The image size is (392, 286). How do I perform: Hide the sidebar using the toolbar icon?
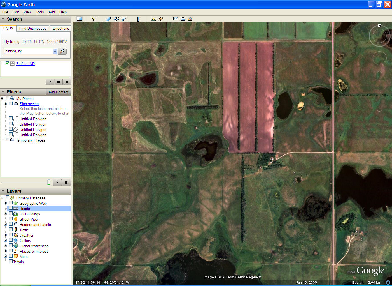tap(80, 19)
